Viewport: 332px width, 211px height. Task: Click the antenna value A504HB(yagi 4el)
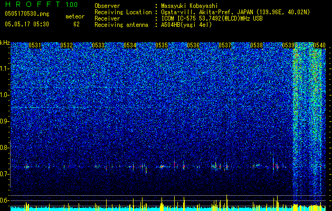pyautogui.click(x=186, y=25)
